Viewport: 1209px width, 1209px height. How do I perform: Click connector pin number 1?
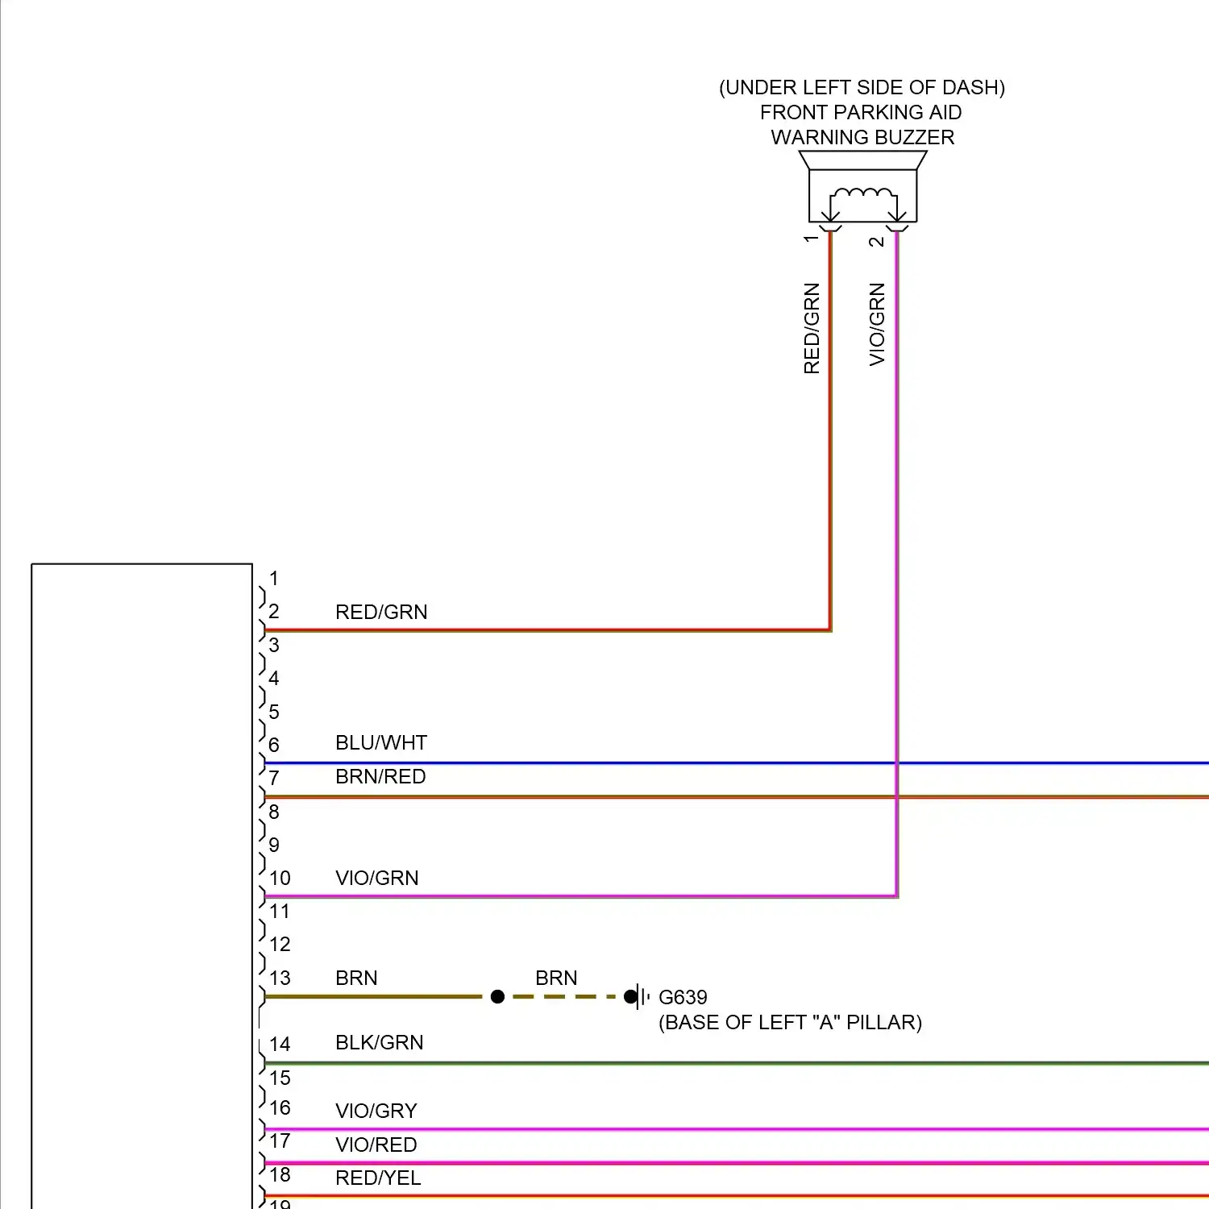tap(274, 578)
